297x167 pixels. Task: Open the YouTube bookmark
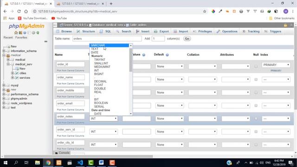(x=59, y=18)
